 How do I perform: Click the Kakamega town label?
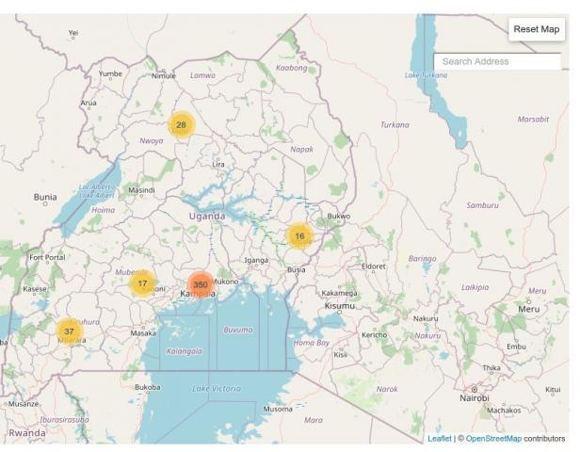(x=340, y=293)
